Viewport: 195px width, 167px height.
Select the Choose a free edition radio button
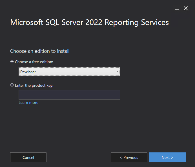[12, 61]
